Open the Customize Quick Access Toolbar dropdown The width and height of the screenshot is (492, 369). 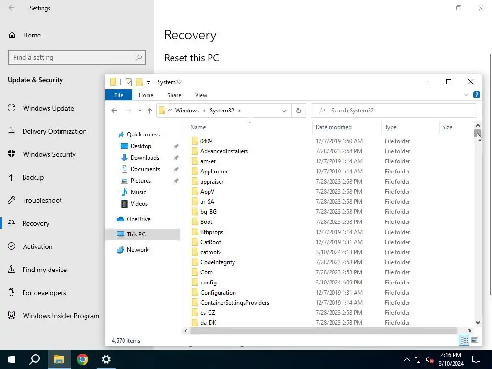click(148, 83)
